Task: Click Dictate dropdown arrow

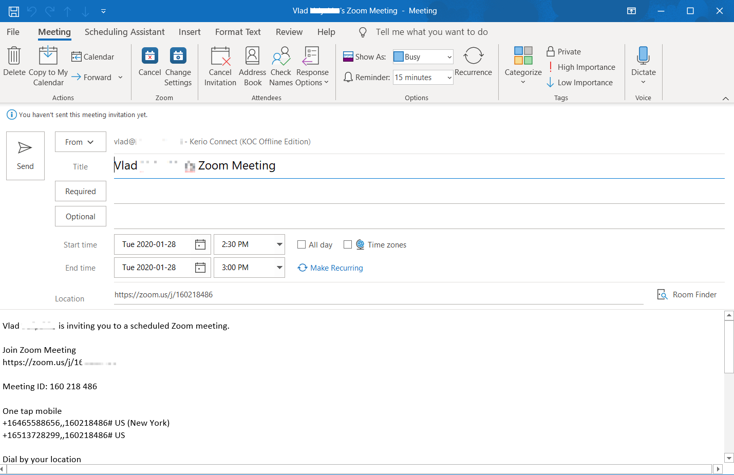Action: 643,82
